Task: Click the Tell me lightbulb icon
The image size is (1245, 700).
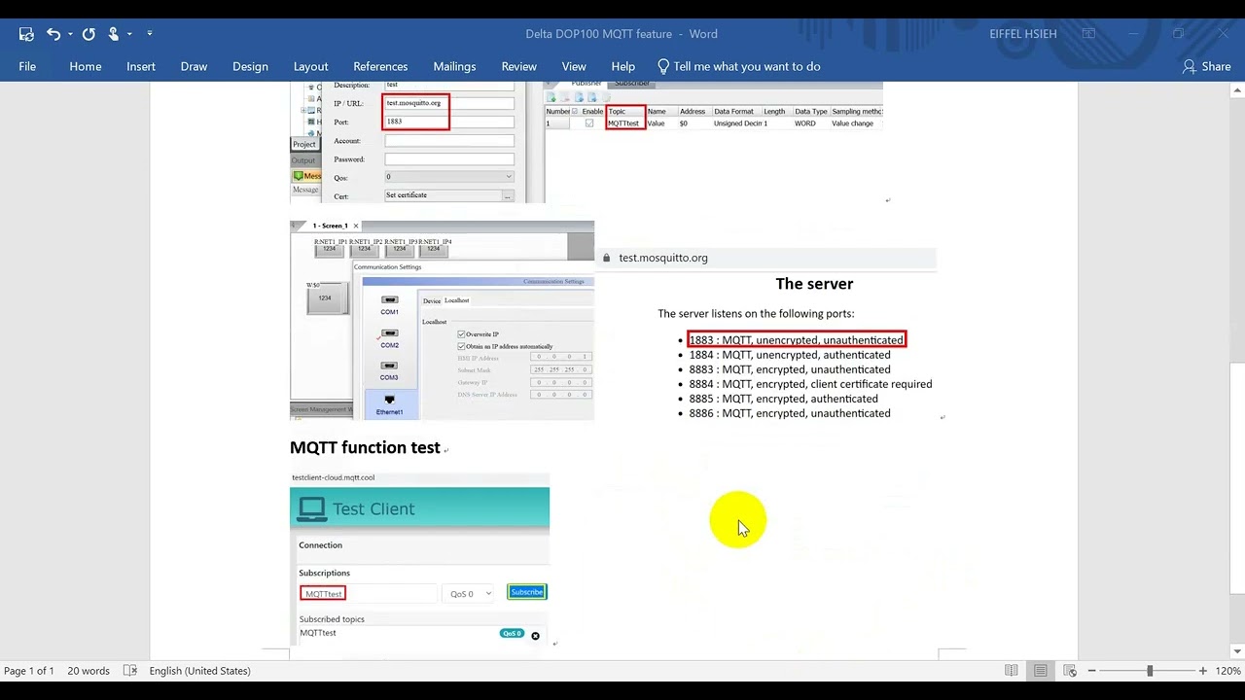Action: (x=663, y=66)
